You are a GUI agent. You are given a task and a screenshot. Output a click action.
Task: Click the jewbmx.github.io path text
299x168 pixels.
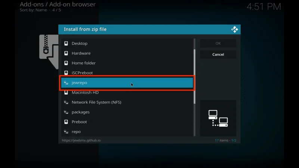tap(81, 140)
